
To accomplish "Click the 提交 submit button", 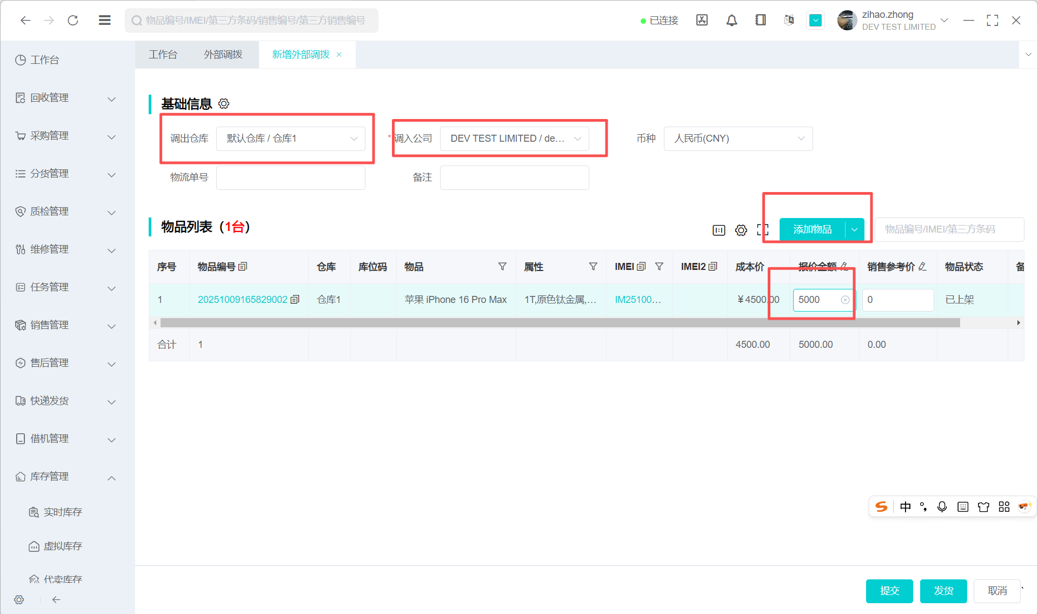I will [889, 591].
